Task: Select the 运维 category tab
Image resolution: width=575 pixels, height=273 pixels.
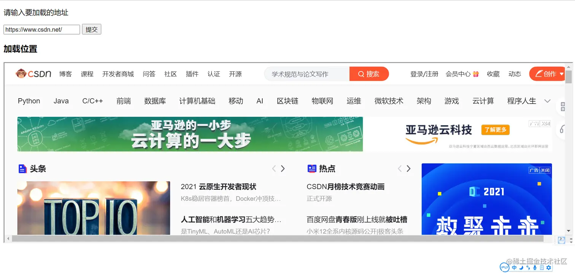Action: (354, 101)
